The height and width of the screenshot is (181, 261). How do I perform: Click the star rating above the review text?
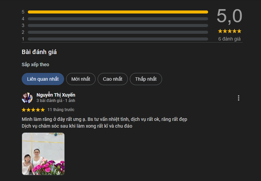(33, 110)
